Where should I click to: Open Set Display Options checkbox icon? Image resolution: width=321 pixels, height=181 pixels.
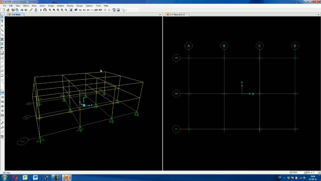[x=118, y=10]
